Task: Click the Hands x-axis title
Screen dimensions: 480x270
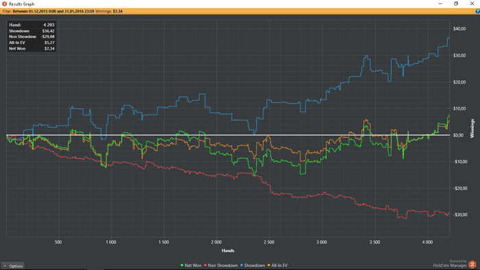Action: tap(228, 250)
